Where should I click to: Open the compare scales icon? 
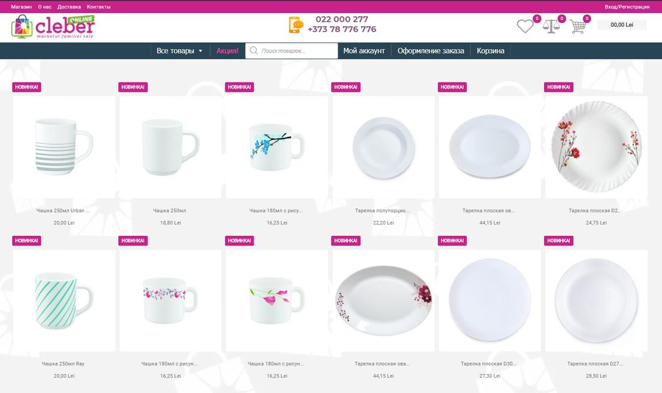pos(551,26)
